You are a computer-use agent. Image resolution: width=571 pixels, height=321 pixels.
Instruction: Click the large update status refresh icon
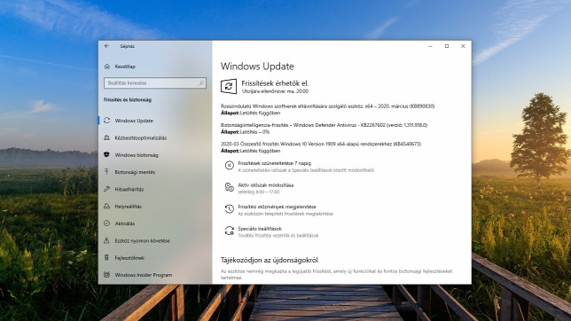click(229, 87)
